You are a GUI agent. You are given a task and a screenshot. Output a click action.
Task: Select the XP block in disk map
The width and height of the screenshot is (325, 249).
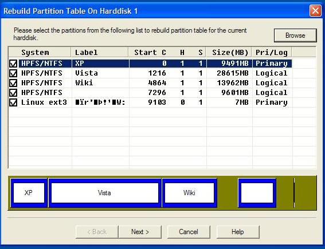29,193
